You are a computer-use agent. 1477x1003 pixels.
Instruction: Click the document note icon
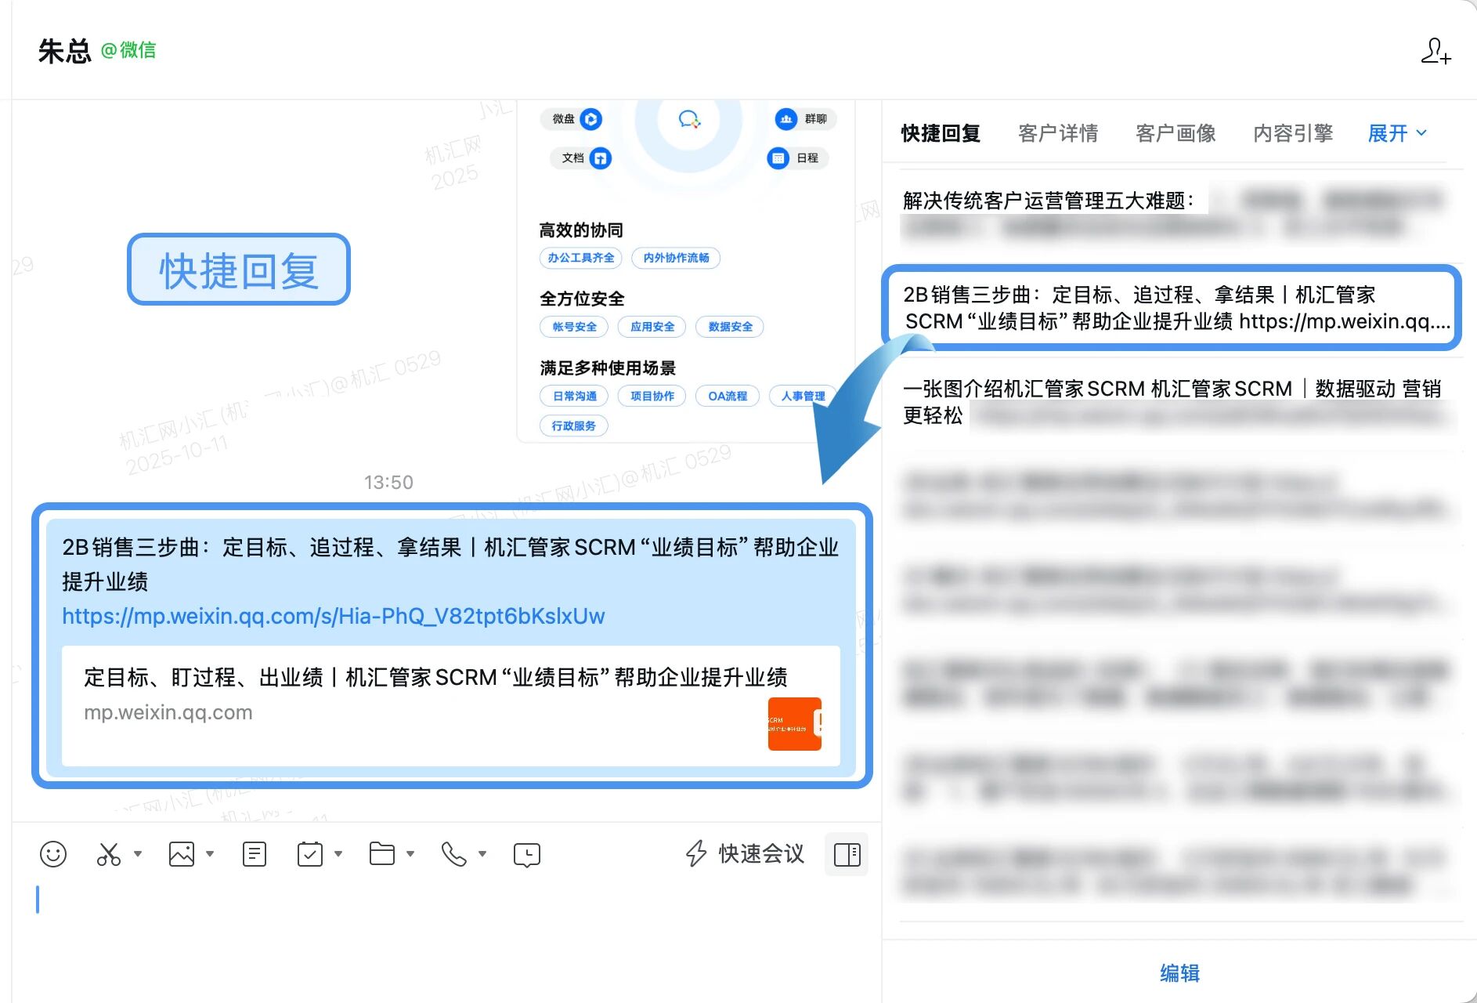pos(255,853)
